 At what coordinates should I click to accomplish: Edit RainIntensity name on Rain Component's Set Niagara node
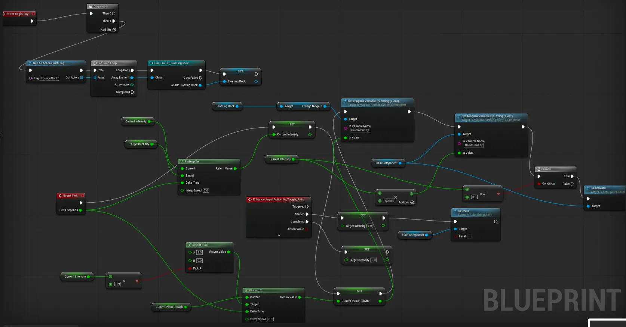[474, 145]
